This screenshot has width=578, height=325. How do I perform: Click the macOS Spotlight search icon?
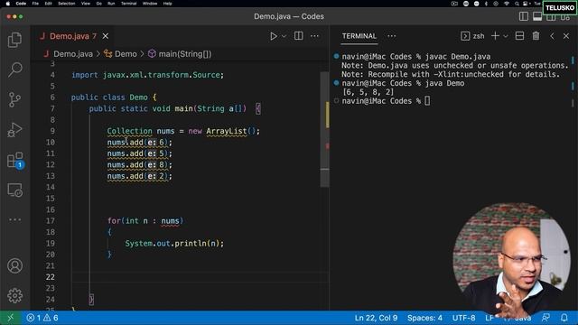click(517, 4)
